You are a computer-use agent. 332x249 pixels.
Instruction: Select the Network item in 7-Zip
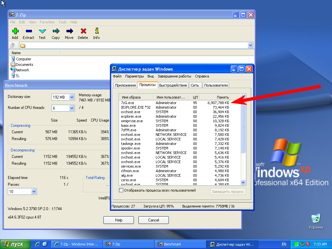(x=20, y=70)
